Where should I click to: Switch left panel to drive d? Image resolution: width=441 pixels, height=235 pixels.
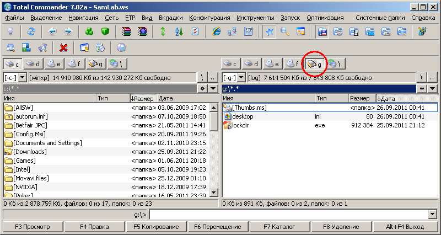(33, 64)
